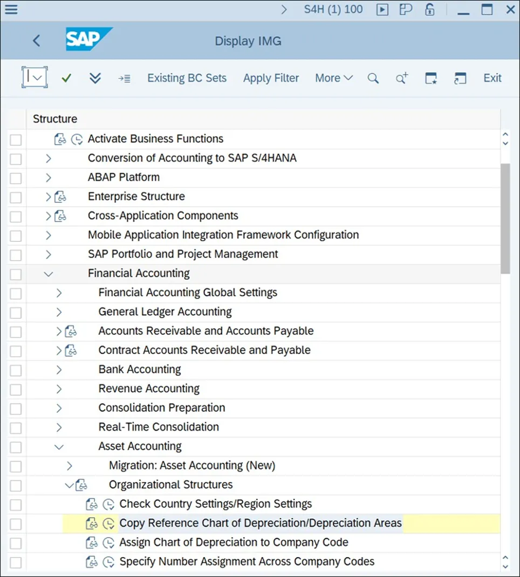This screenshot has height=577, width=520.
Task: Click the Exit button
Action: [x=492, y=78]
